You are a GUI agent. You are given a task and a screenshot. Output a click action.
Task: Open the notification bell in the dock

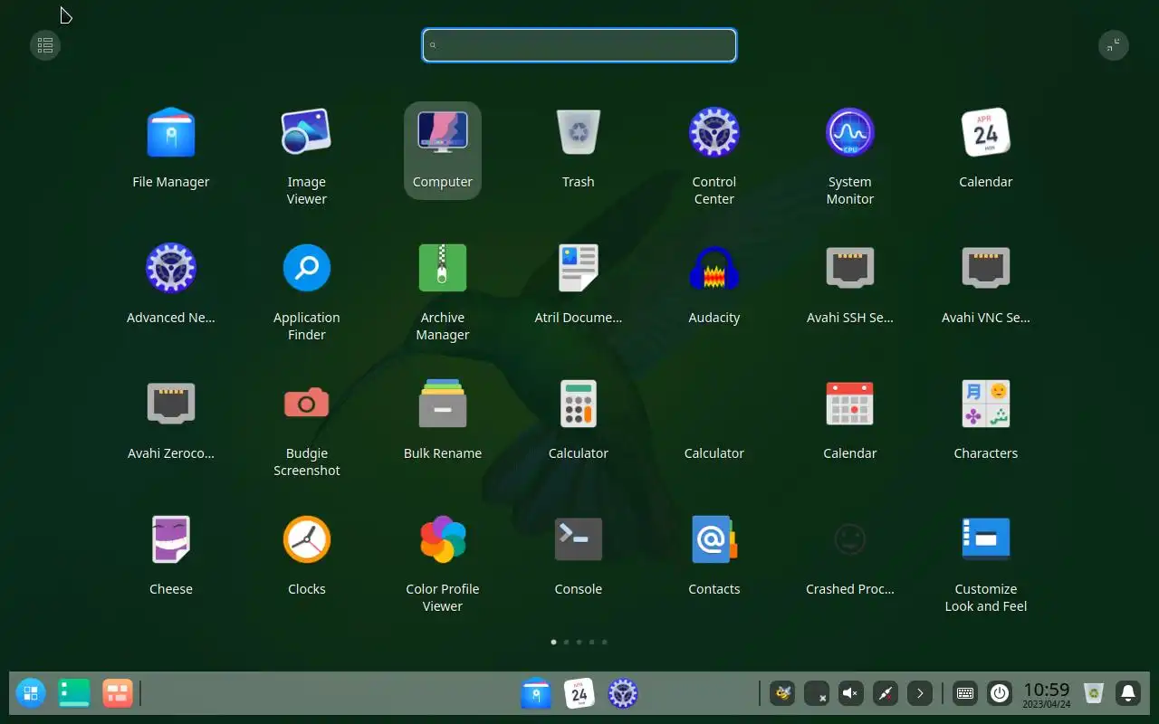click(1128, 694)
